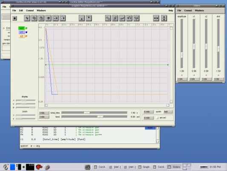Viewport: 227px width, 171px height.
Task: Toggle the blue r1 curve visibility box
Action: 26,32
